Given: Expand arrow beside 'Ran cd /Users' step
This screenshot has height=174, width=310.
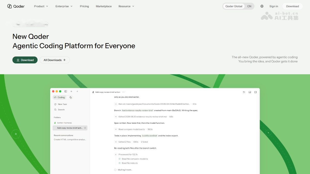Looking at the screenshot, I should coord(116,104).
